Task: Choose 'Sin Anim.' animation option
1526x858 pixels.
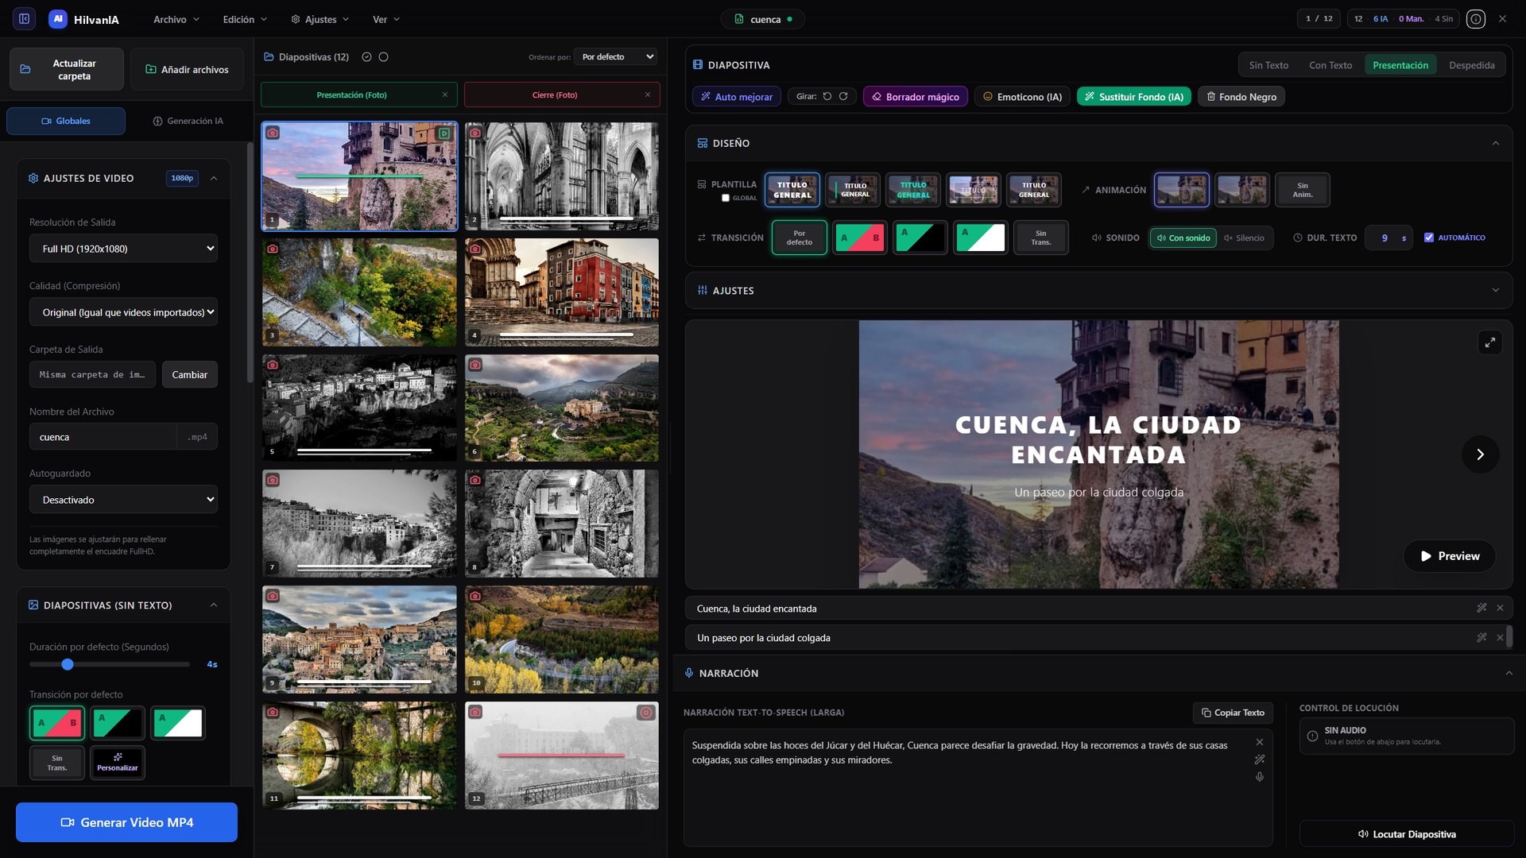Action: (1302, 190)
